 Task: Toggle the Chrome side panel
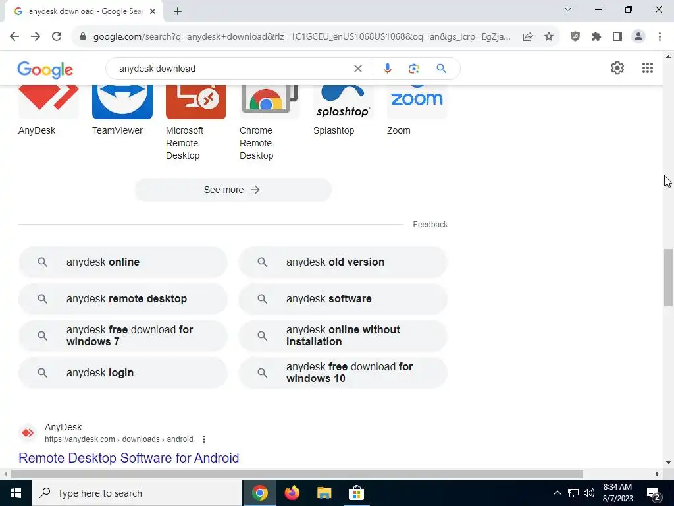617,37
